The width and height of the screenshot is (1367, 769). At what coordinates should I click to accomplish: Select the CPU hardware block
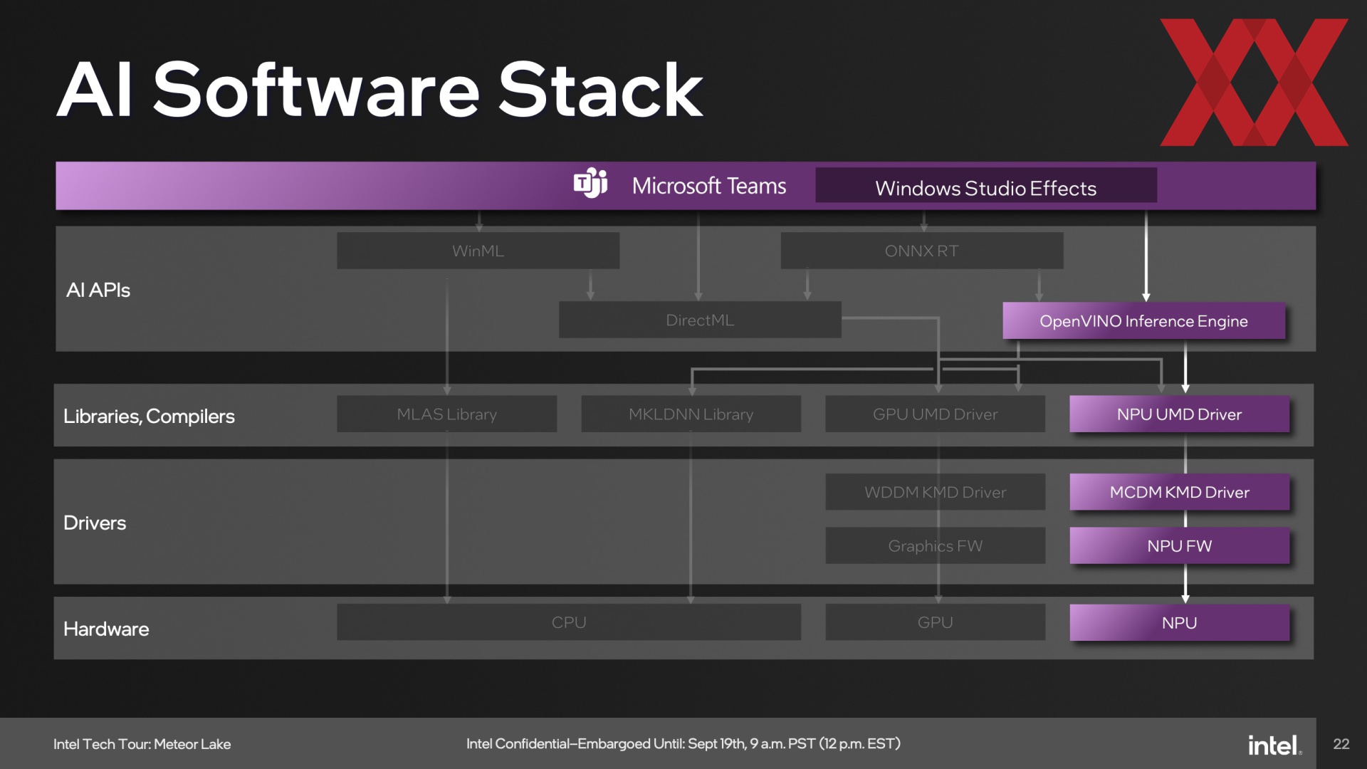tap(569, 622)
